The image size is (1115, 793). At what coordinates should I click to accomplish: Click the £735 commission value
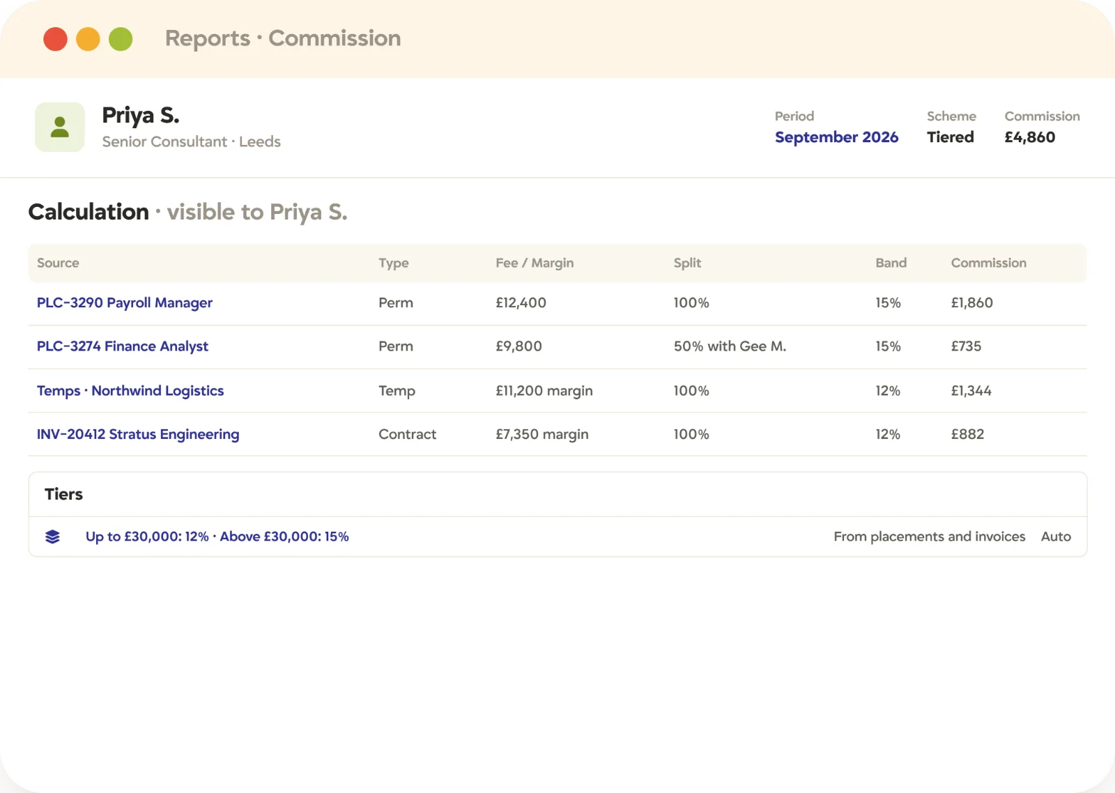point(966,346)
